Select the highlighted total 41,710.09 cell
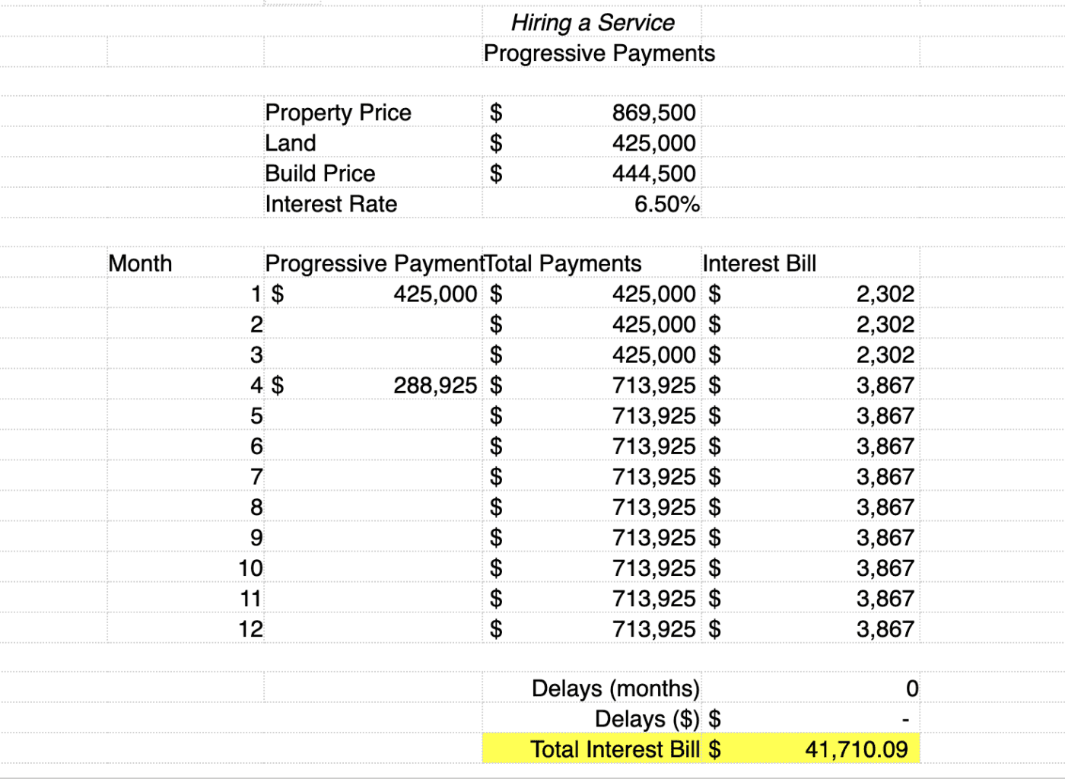Viewport: 1065px width, 779px height. point(856,749)
